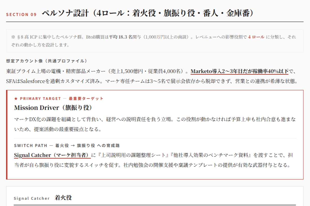Click the 想定アカウント像(共通プロファイル) subheading

(47, 61)
